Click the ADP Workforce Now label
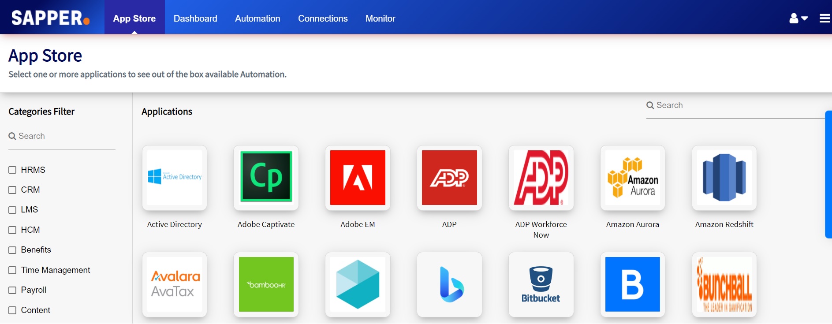This screenshot has width=832, height=324. click(x=541, y=230)
